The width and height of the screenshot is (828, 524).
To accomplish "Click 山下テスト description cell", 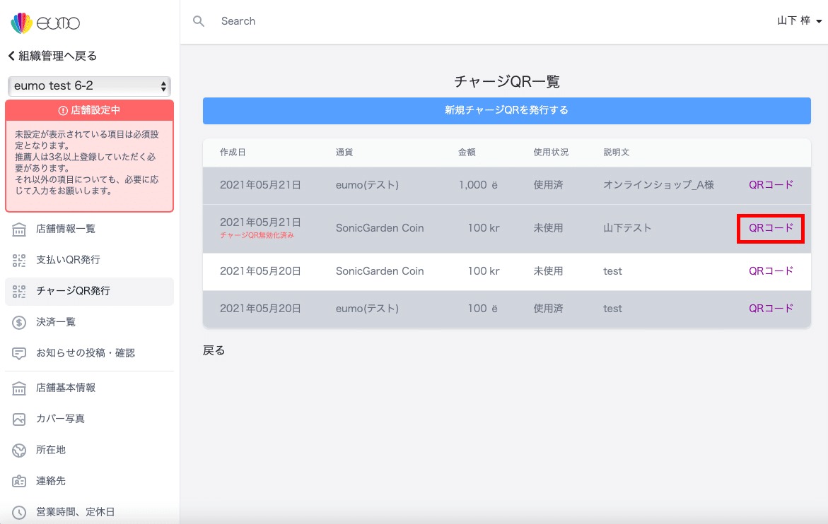I will tap(627, 228).
